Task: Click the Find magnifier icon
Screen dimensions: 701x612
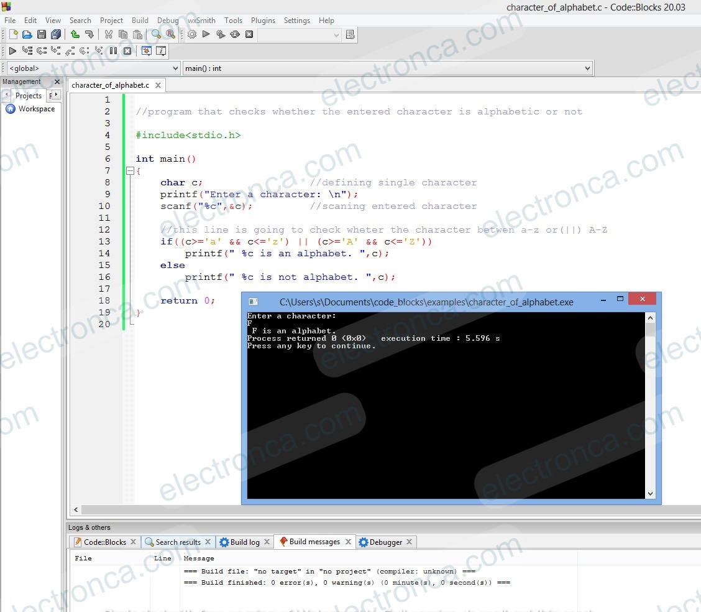Action: click(x=156, y=35)
